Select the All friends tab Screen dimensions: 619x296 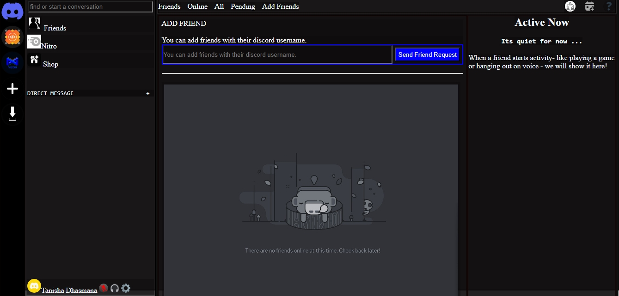point(219,6)
